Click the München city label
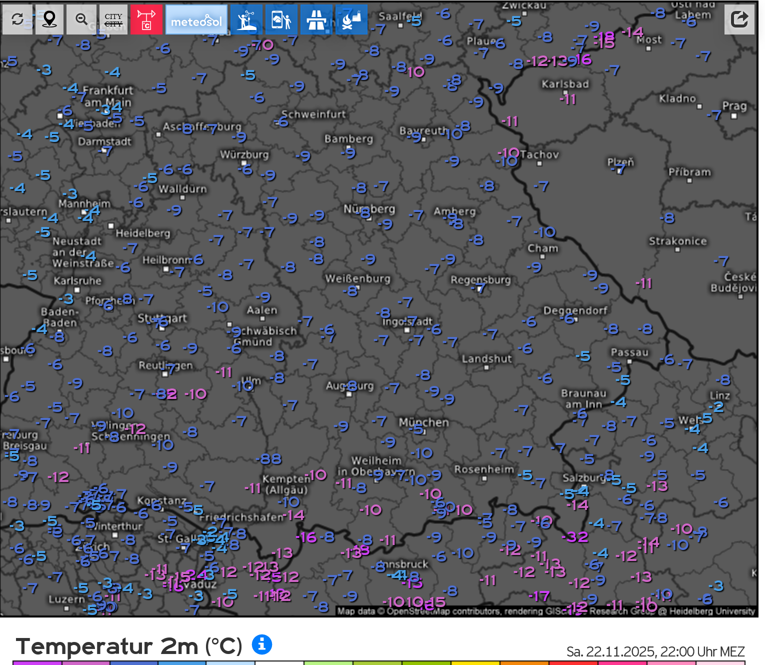765x665 pixels. (423, 422)
